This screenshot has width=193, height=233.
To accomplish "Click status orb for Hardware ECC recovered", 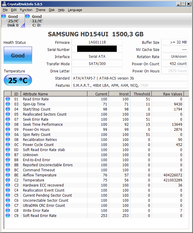I will pyautogui.click(x=8, y=185).
